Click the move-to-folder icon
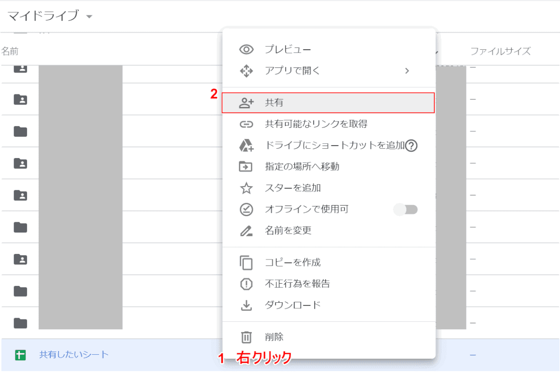 pos(246,166)
